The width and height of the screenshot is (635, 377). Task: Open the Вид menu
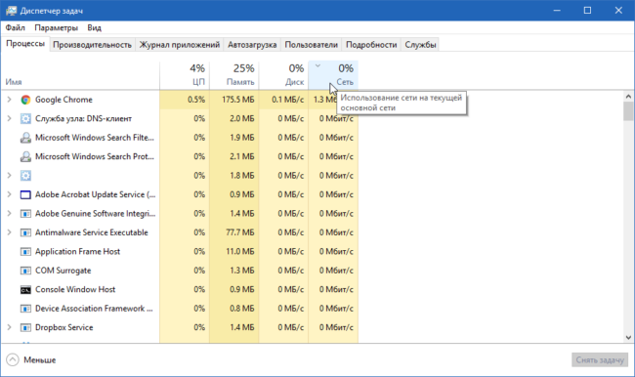point(94,28)
